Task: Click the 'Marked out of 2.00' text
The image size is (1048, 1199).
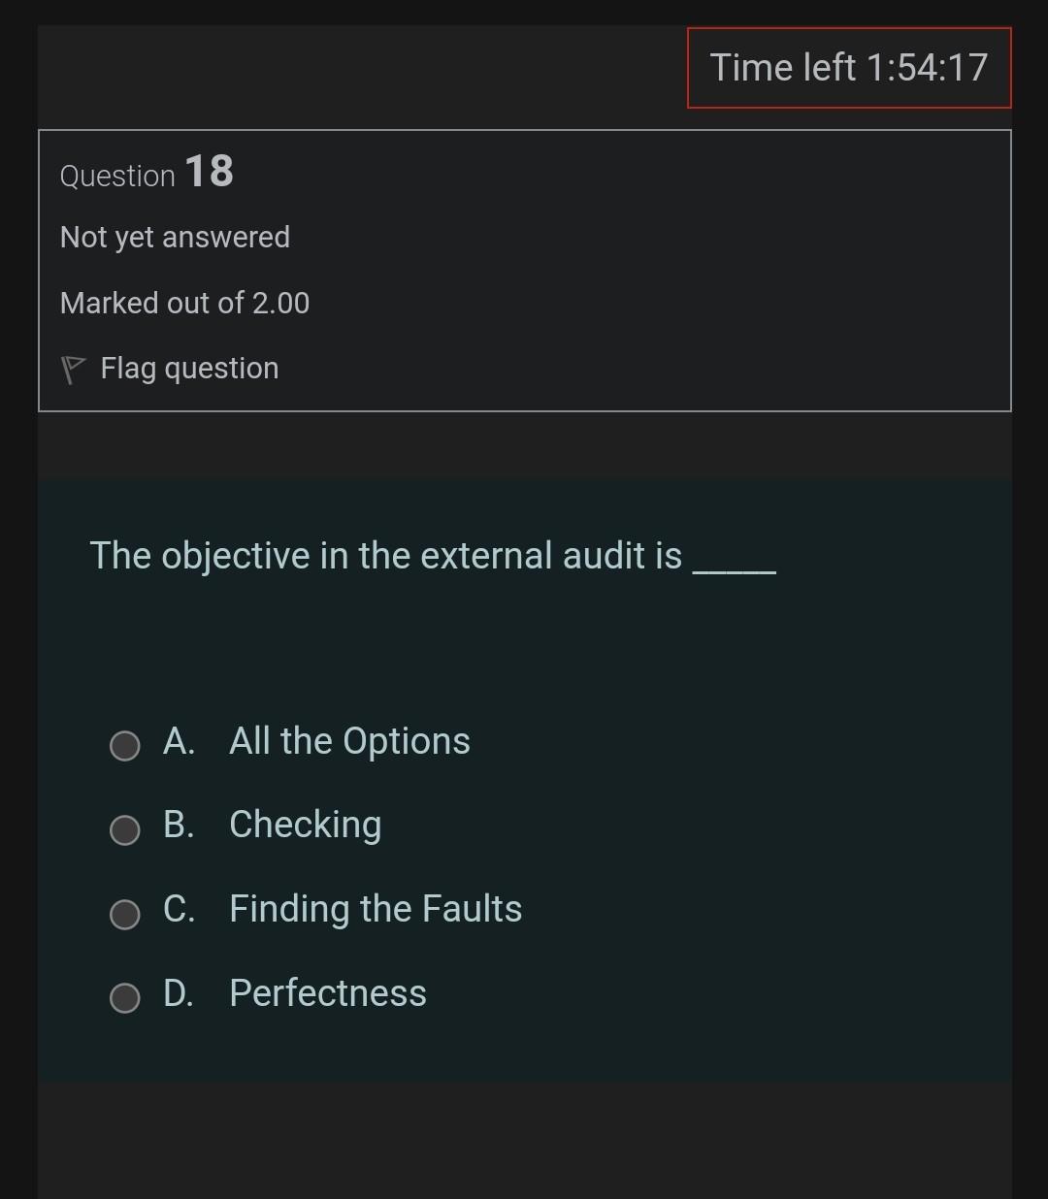Action: click(x=184, y=303)
